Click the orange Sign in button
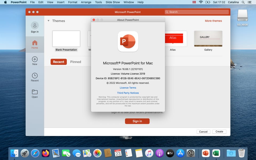This screenshot has width=256, height=160. tap(137, 121)
